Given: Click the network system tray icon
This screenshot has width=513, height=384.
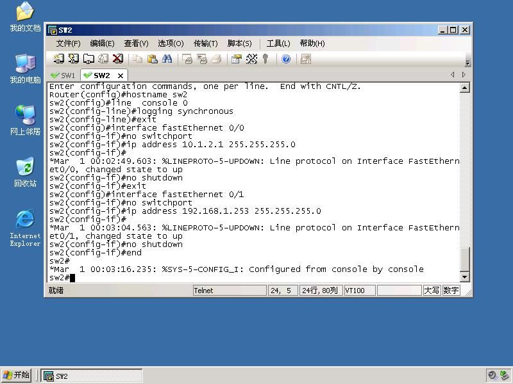Looking at the screenshot, I should (504, 375).
